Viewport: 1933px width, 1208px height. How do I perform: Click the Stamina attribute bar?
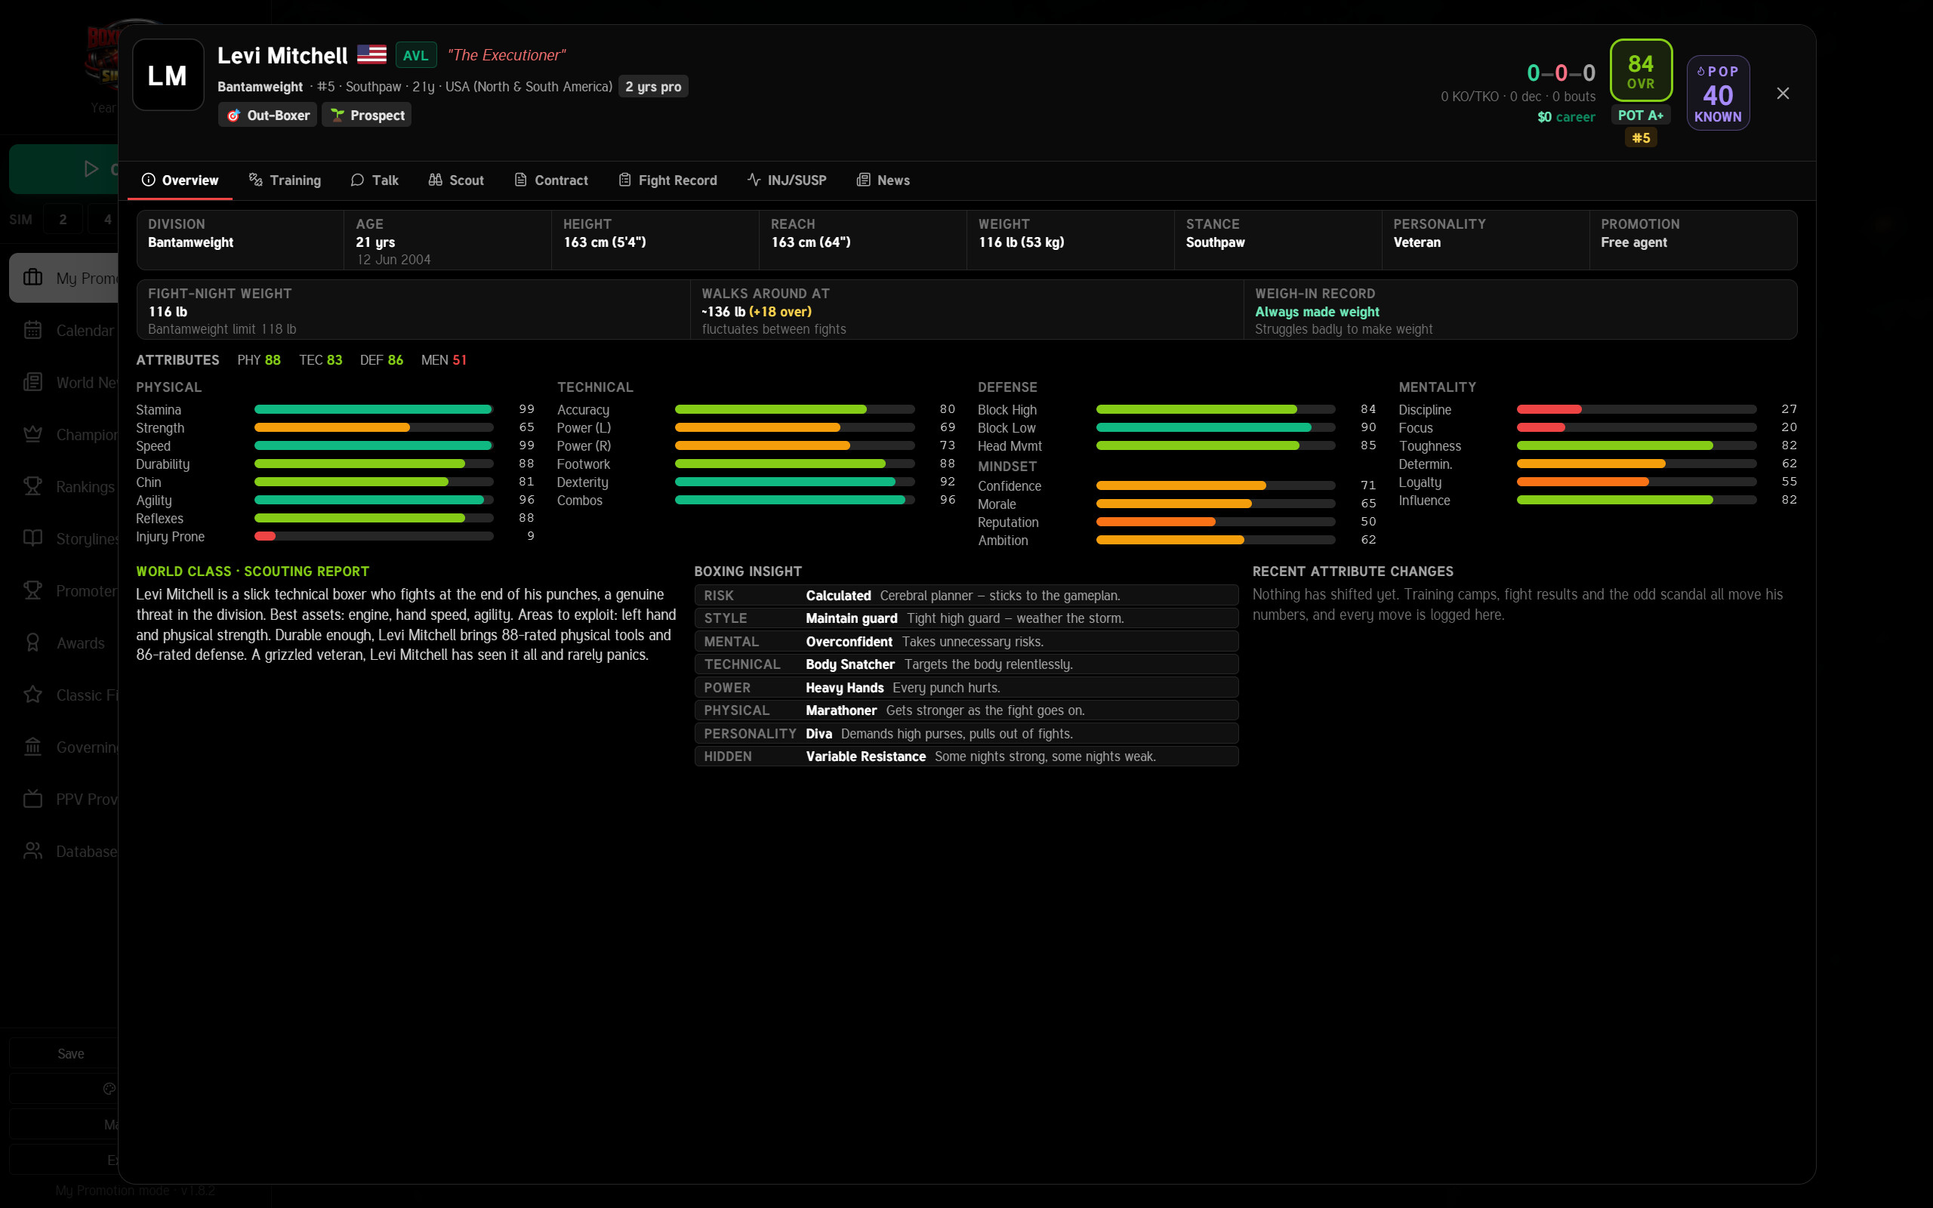374,409
